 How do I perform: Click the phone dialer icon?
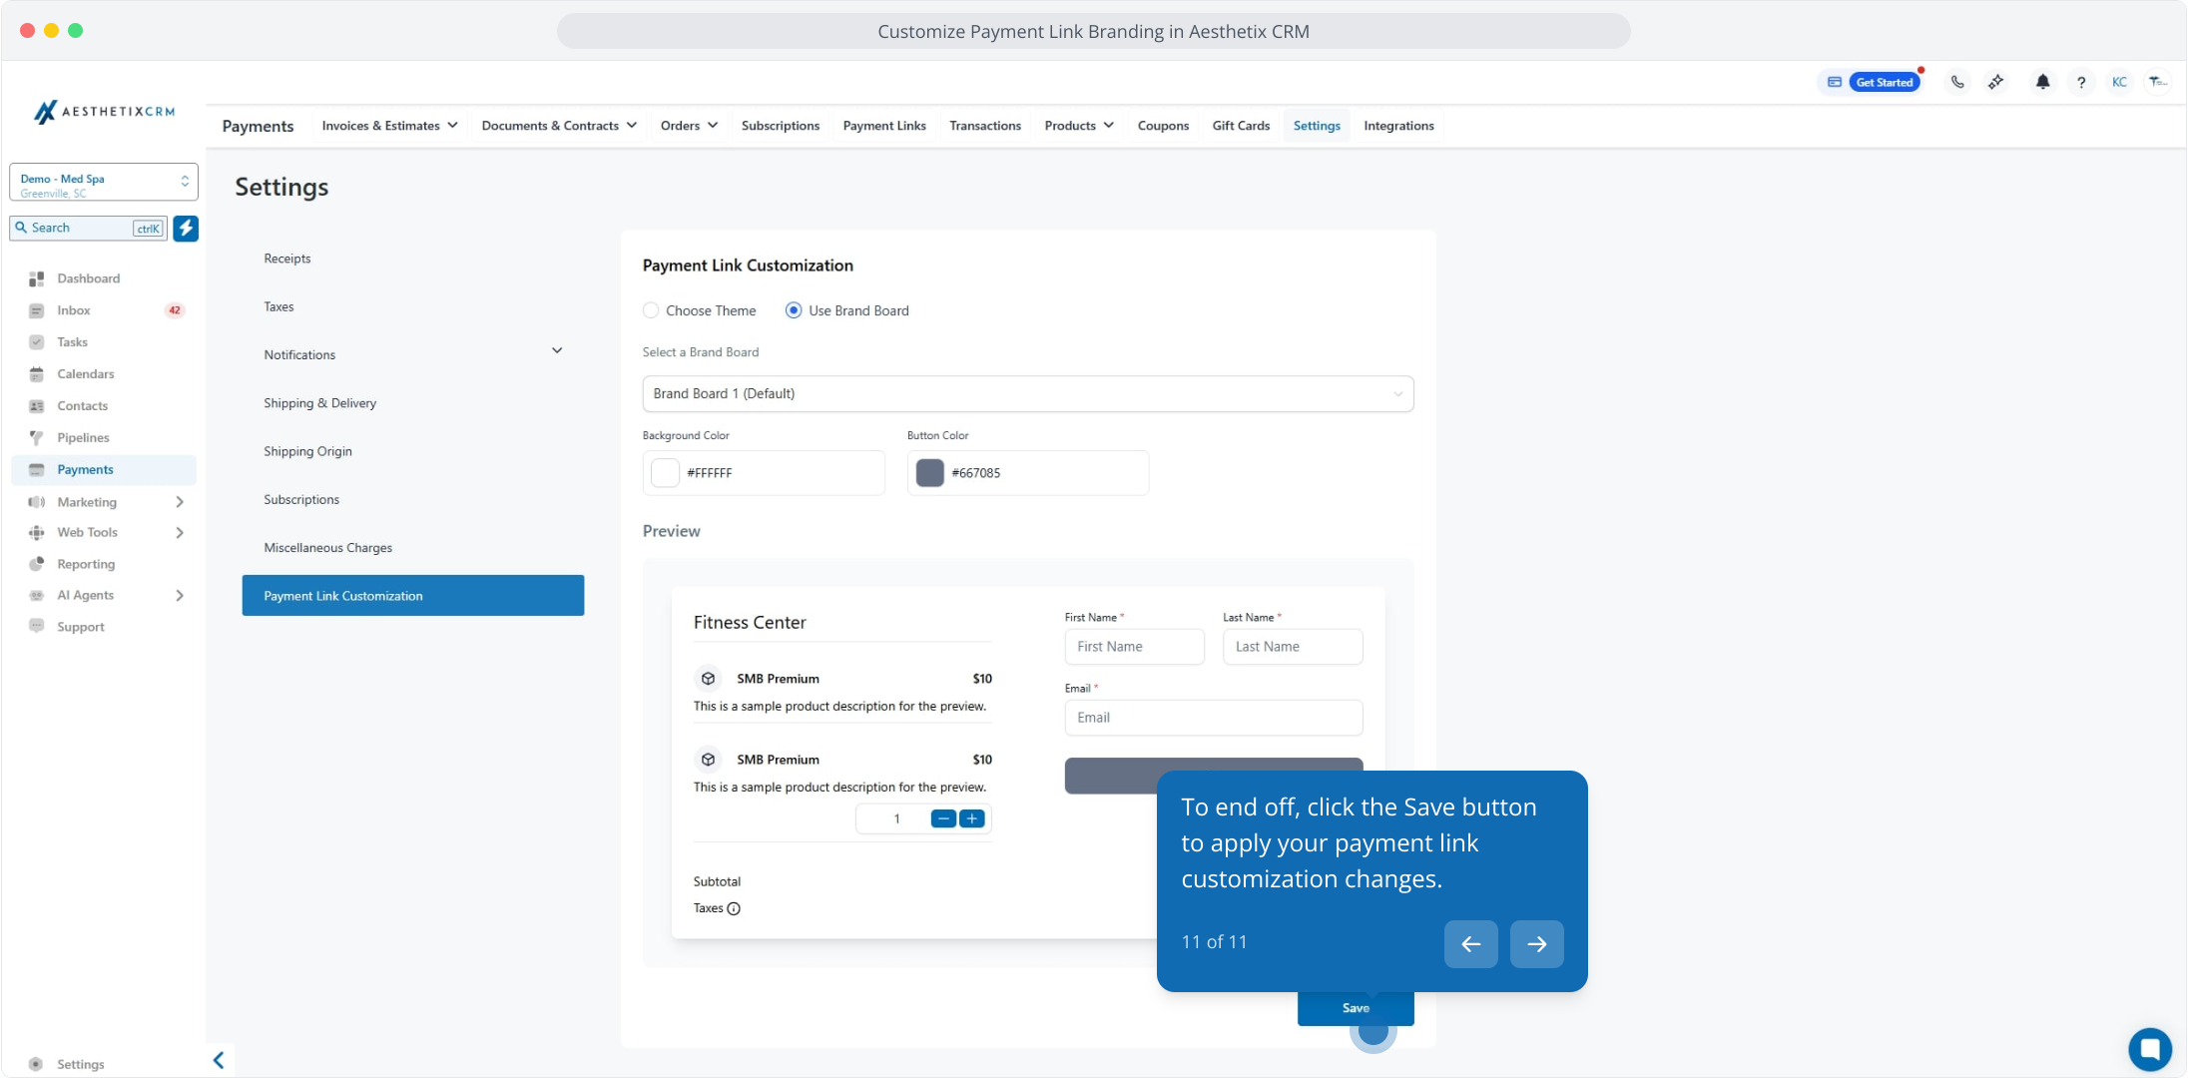point(1957,82)
